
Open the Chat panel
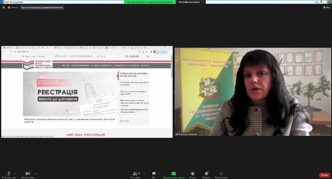click(x=154, y=174)
